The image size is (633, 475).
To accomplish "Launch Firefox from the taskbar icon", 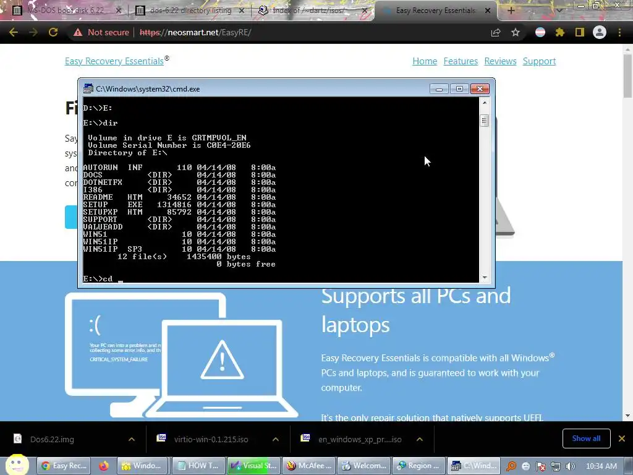I will point(104,466).
